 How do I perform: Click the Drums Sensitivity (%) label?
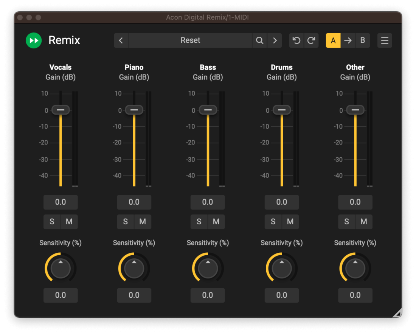[x=281, y=243]
